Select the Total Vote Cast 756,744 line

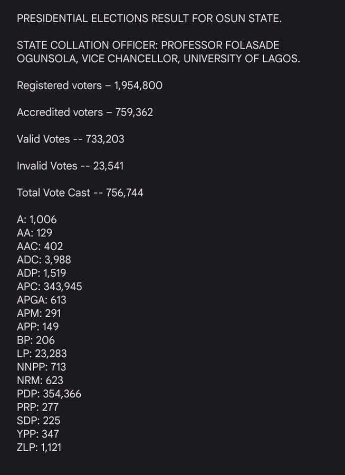point(80,193)
